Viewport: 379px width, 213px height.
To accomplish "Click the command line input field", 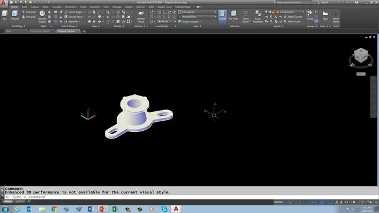I will coord(191,197).
